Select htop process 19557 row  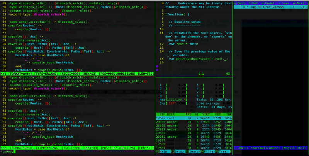coord(194,141)
